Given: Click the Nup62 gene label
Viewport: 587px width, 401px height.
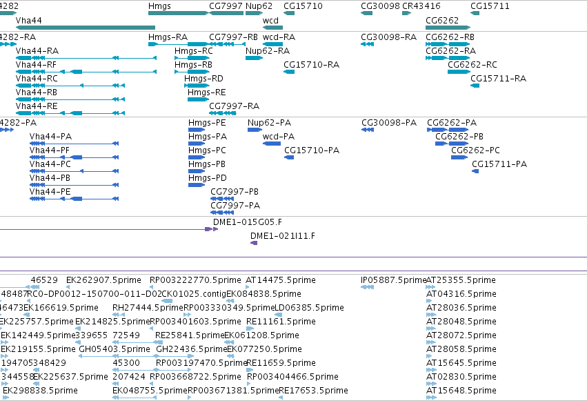Looking at the screenshot, I should click(x=259, y=6).
